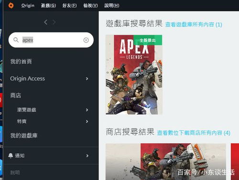This screenshot has width=239, height=180.
Task: Expand the 特賣 chevron
Action: point(87,121)
